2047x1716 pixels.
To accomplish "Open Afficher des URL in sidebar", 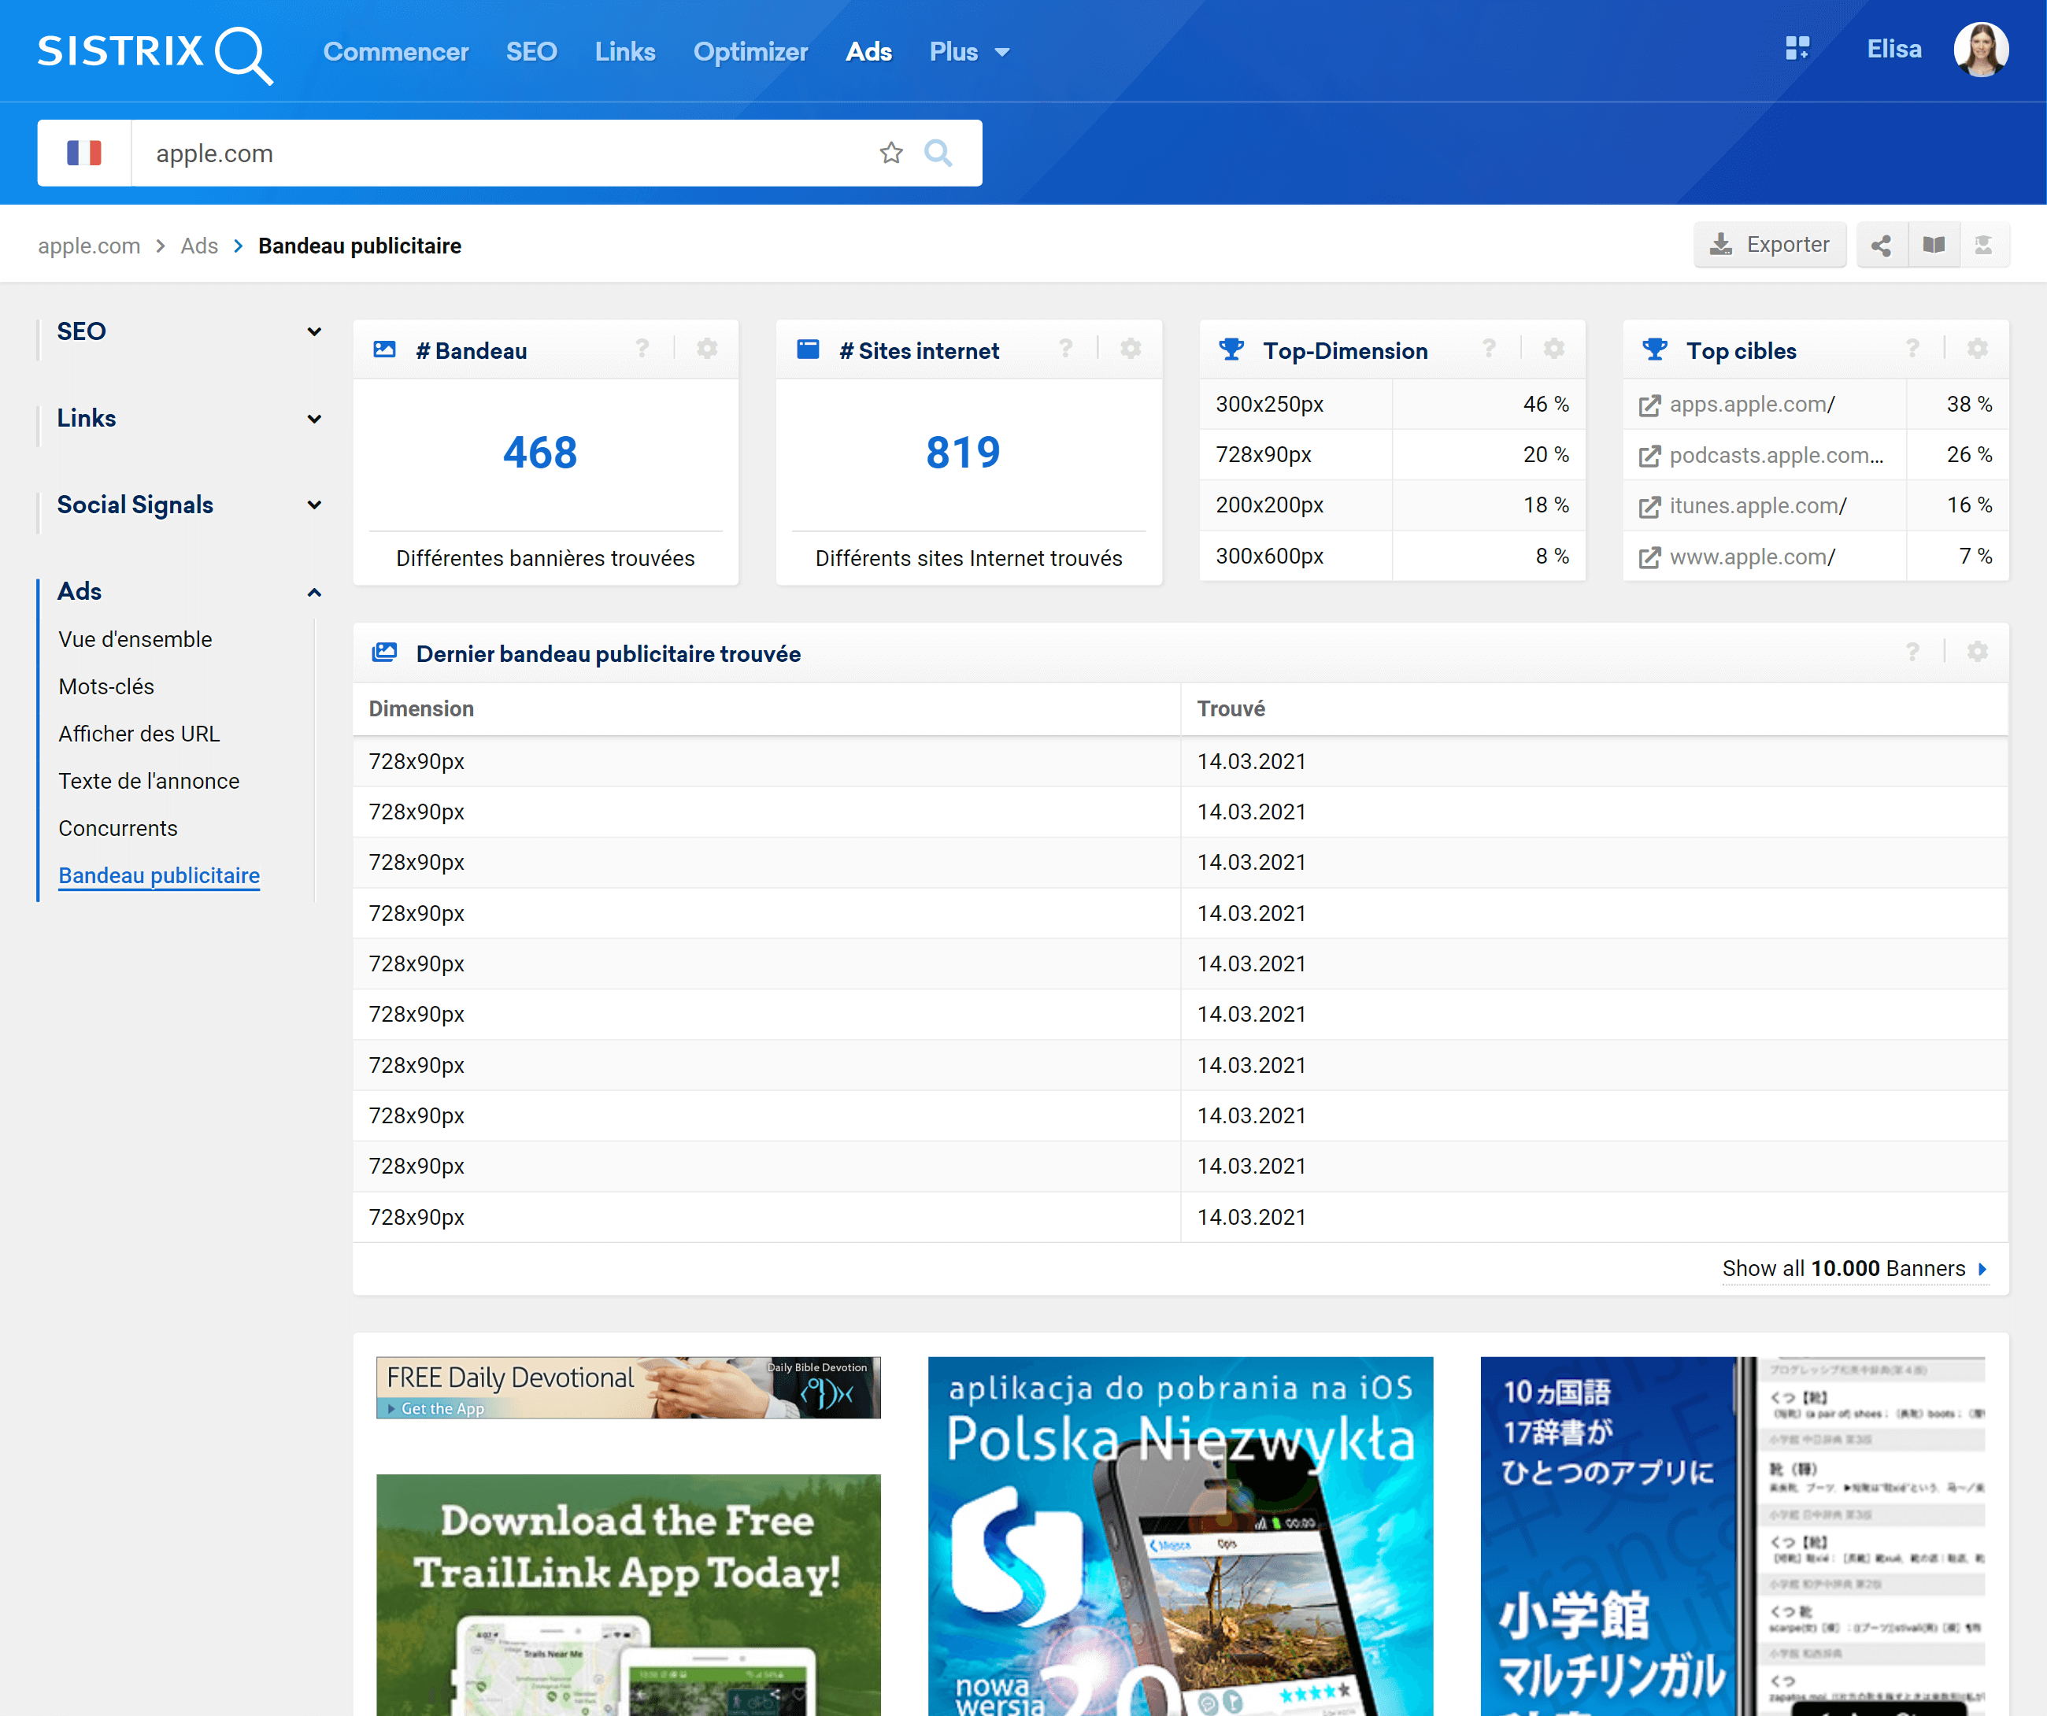I will 139,734.
